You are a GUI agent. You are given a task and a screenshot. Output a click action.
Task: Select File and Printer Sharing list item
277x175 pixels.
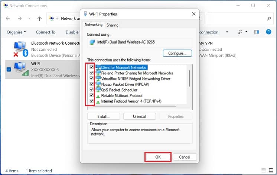point(137,73)
